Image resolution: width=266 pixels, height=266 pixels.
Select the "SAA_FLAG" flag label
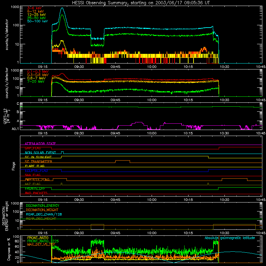[x=33, y=175]
